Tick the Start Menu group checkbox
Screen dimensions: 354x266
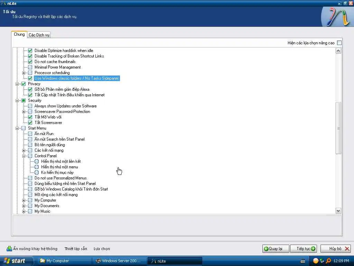(24, 128)
